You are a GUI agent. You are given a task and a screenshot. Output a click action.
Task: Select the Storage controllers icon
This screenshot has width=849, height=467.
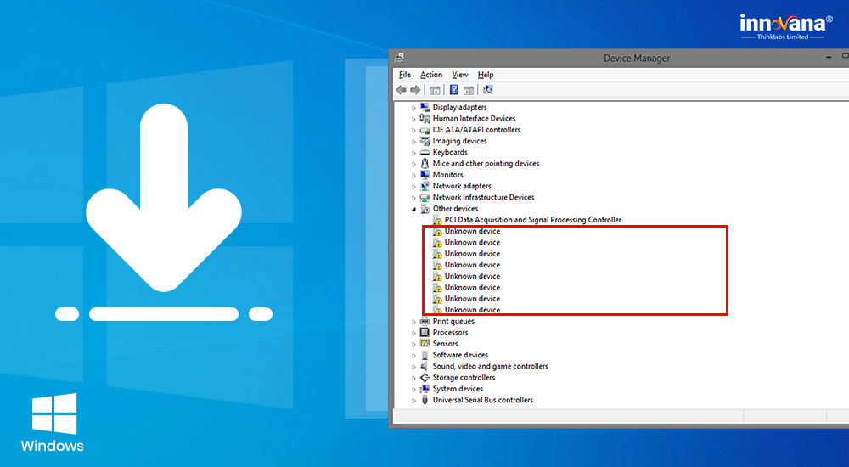click(x=425, y=378)
